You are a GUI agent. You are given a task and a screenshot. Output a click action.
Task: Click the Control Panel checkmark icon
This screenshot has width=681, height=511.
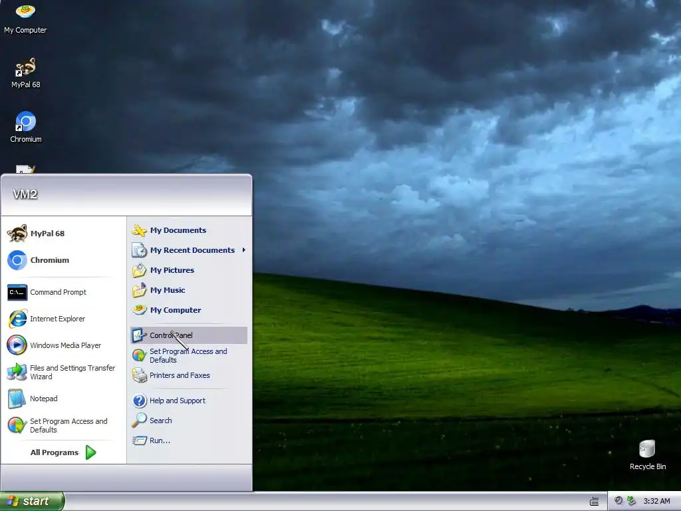tap(140, 335)
